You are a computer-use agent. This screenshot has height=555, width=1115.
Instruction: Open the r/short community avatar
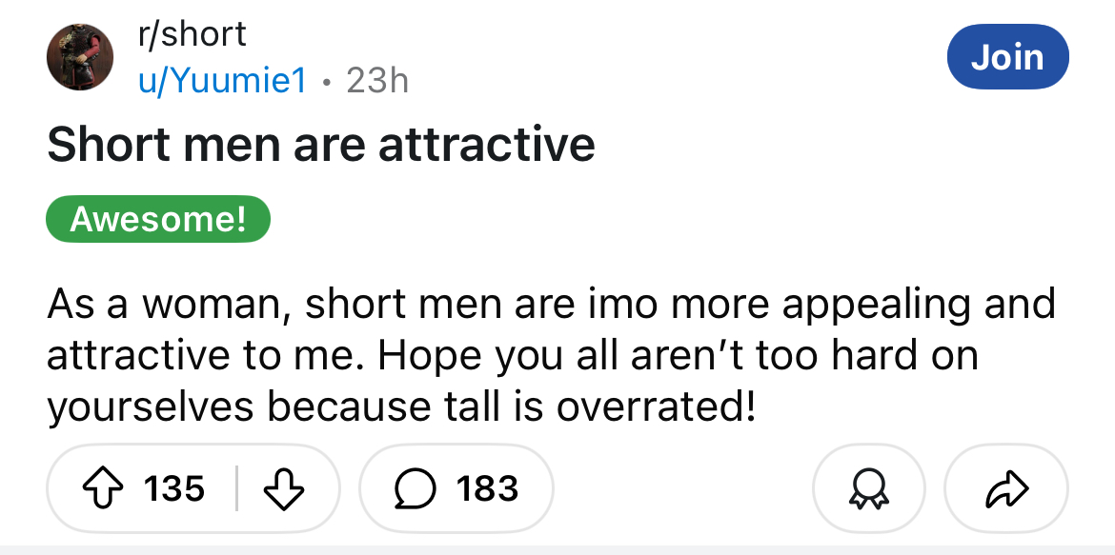coord(80,58)
